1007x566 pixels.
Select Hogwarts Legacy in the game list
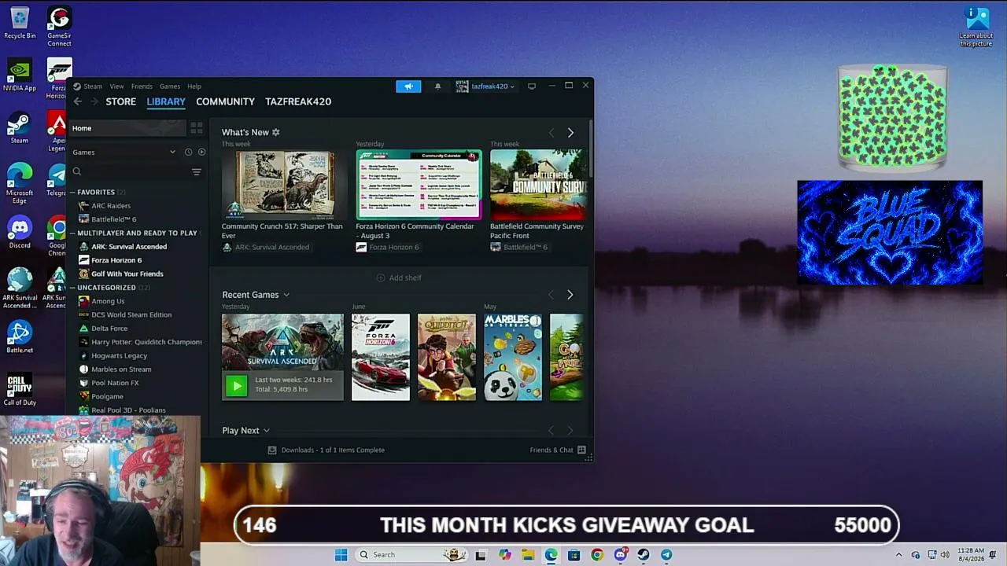119,355
